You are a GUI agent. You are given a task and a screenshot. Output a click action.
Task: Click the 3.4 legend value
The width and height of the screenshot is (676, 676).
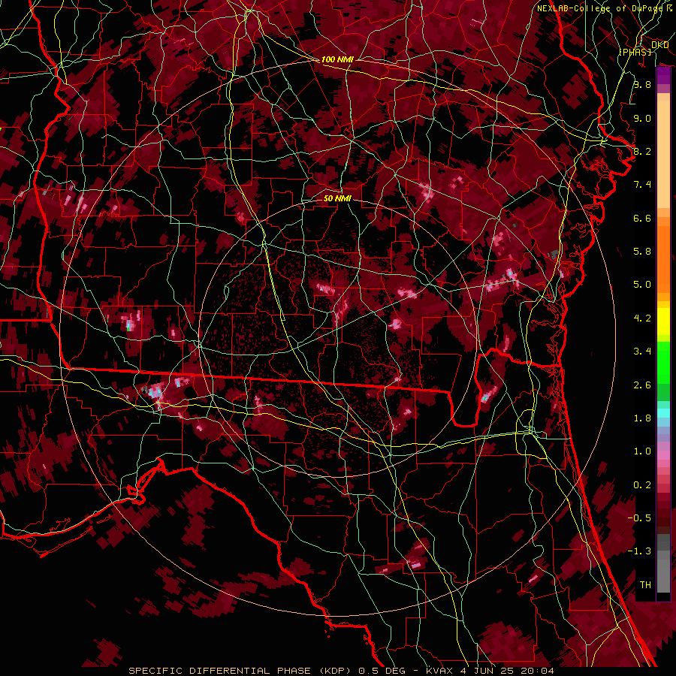coord(642,352)
